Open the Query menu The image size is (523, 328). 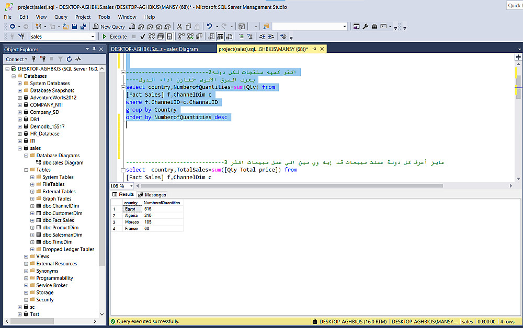click(x=61, y=17)
